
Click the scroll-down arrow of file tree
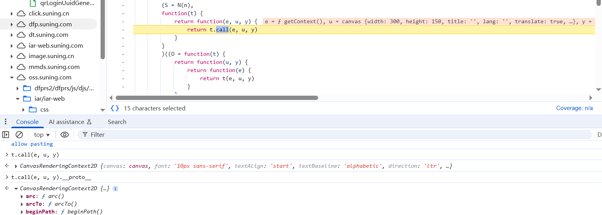click(x=103, y=110)
